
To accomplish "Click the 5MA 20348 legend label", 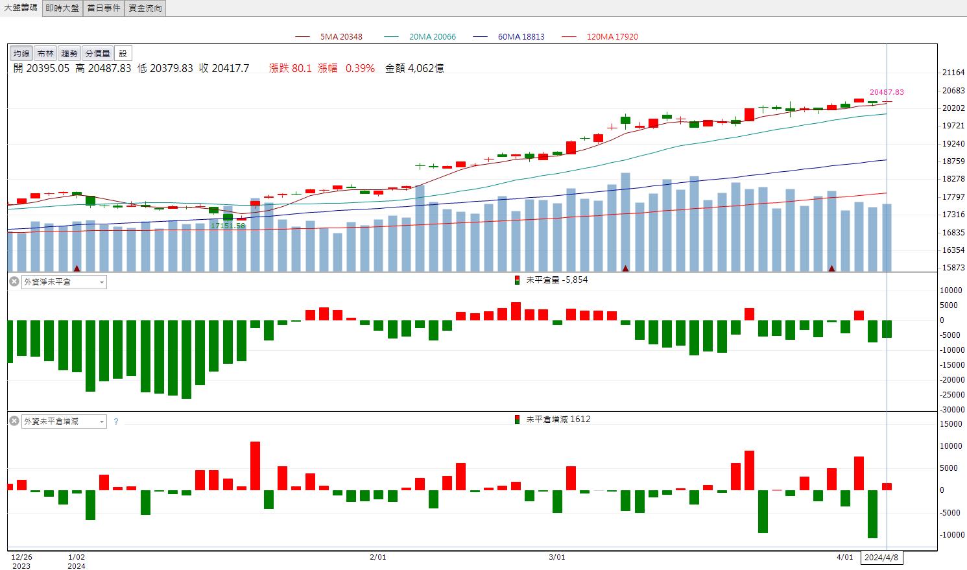I will pyautogui.click(x=341, y=37).
